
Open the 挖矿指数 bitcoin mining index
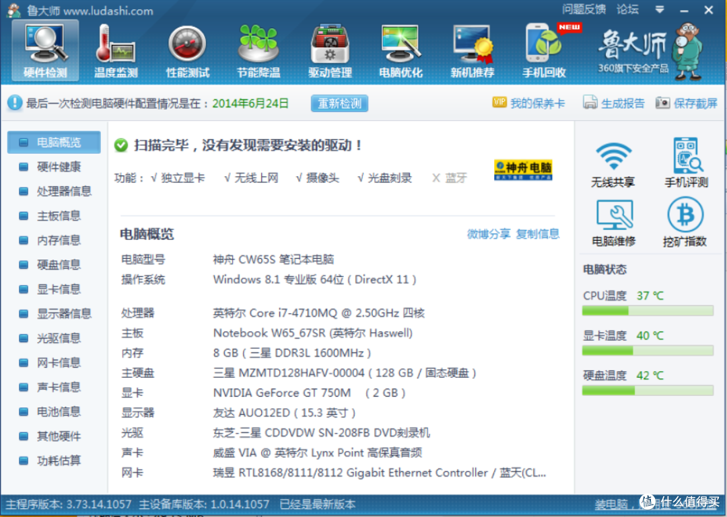click(685, 223)
